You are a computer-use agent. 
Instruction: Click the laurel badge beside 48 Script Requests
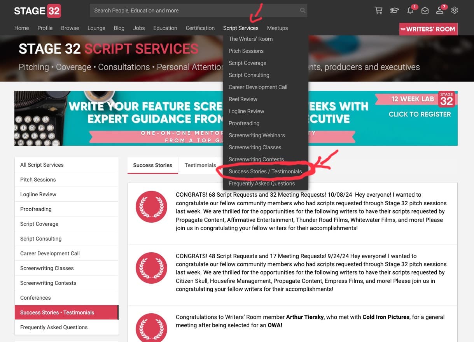(151, 268)
